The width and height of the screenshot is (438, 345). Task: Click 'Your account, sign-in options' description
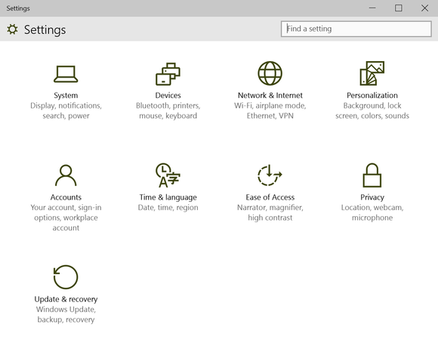tap(66, 218)
